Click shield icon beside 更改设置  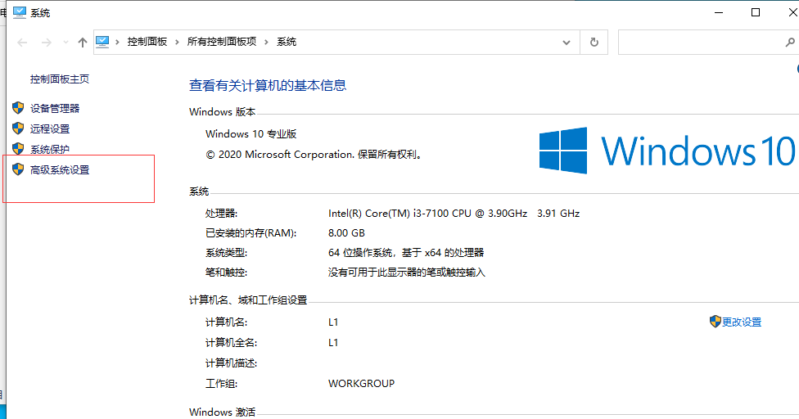pos(715,322)
